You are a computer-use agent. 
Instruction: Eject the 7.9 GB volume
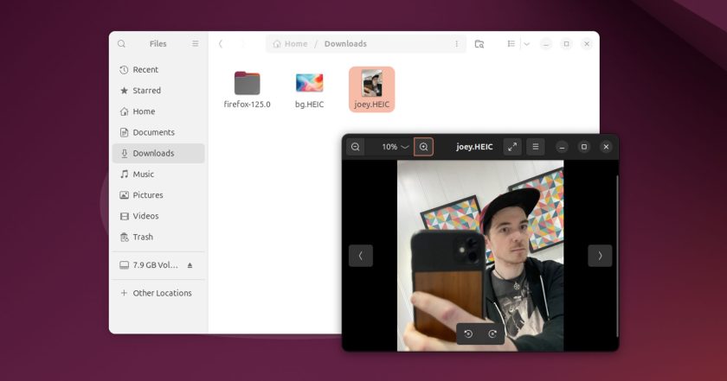click(x=190, y=265)
